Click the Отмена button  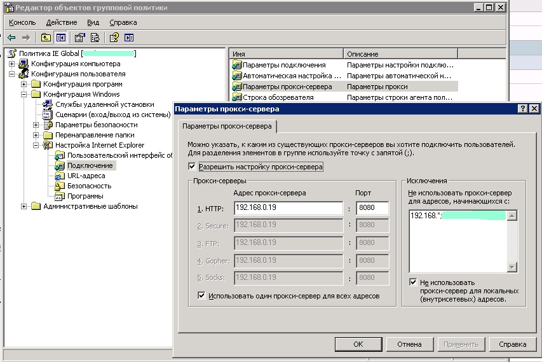410,344
